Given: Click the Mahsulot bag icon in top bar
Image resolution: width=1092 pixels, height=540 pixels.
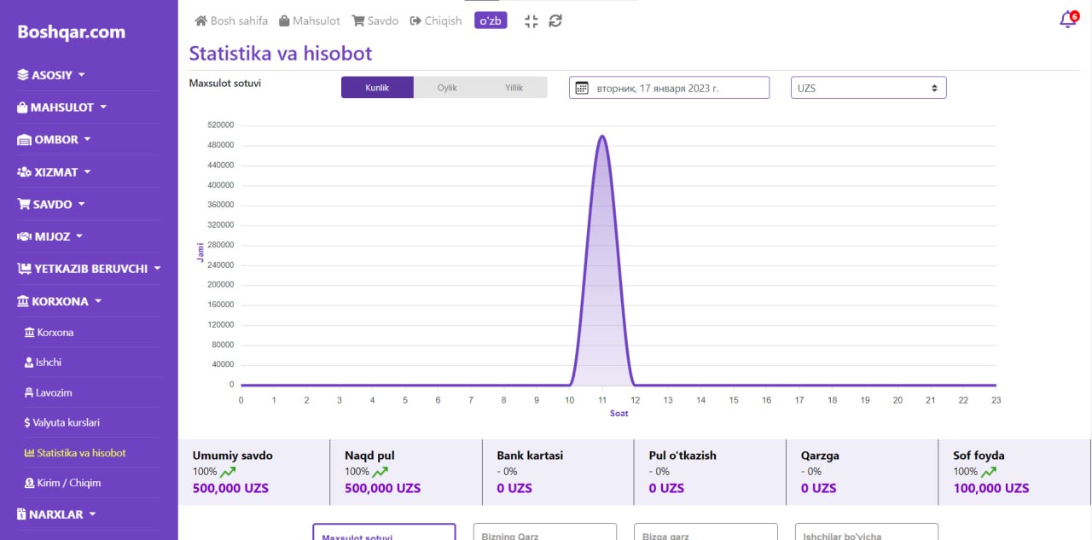Looking at the screenshot, I should tap(286, 20).
